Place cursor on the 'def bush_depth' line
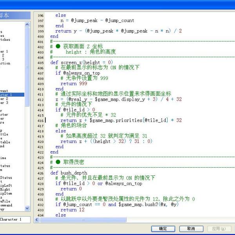 [x=69, y=173]
